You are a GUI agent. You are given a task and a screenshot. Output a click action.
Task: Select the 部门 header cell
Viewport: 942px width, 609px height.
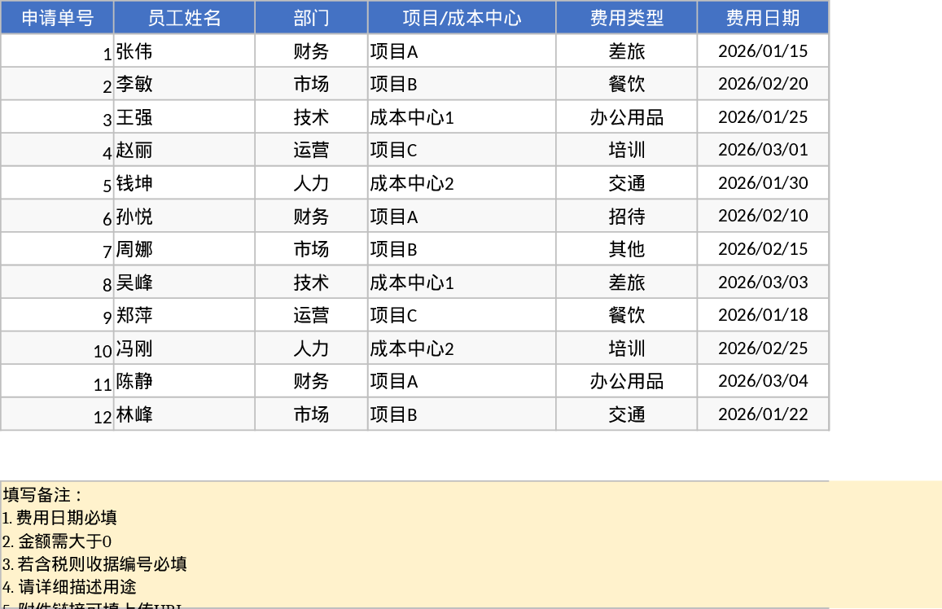pyautogui.click(x=311, y=18)
